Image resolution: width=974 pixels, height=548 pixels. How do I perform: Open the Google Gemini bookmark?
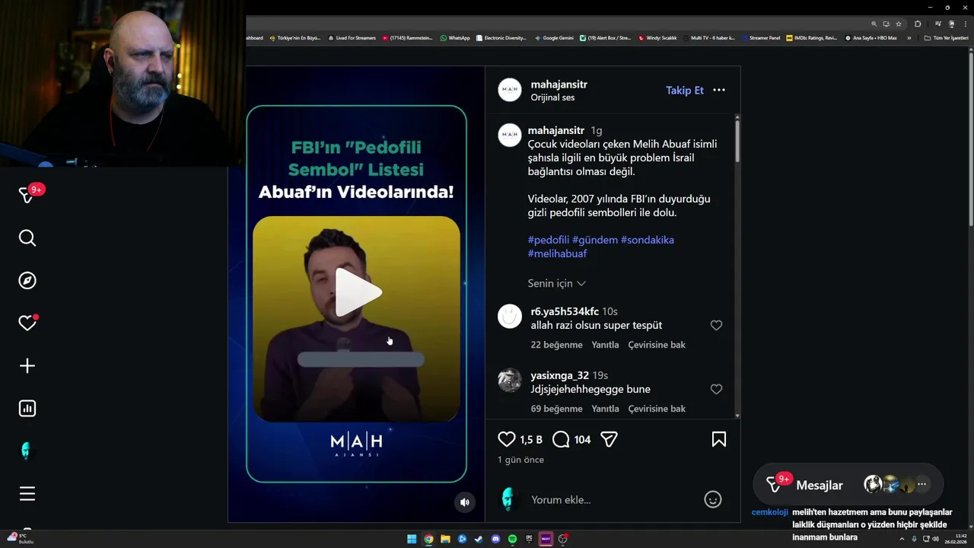pos(554,38)
